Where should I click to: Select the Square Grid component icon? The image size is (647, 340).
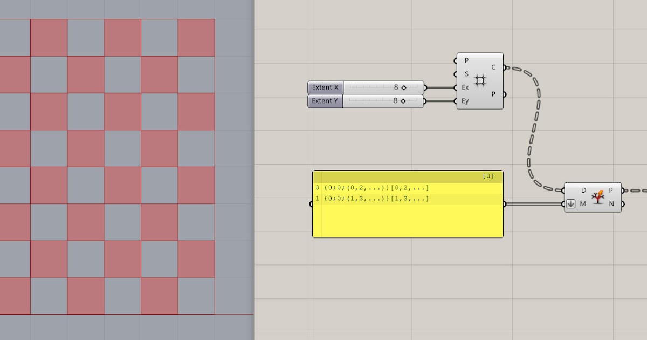480,80
